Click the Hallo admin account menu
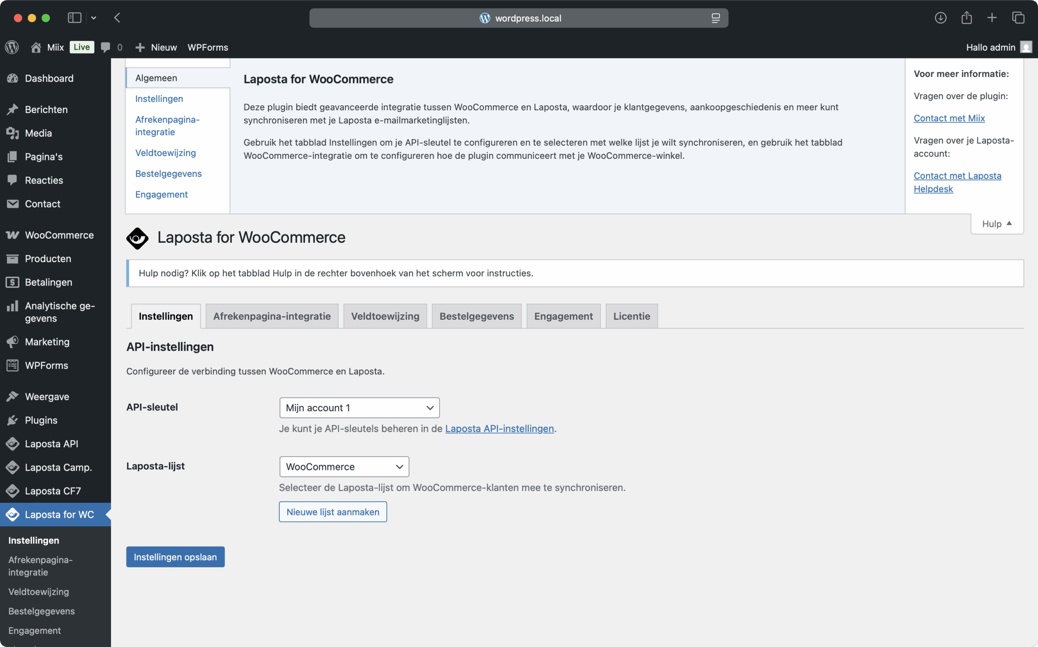This screenshot has width=1038, height=647. click(999, 47)
